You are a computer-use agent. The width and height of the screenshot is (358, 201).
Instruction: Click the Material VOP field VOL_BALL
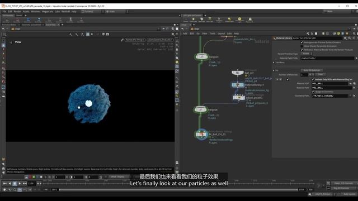click(x=329, y=83)
